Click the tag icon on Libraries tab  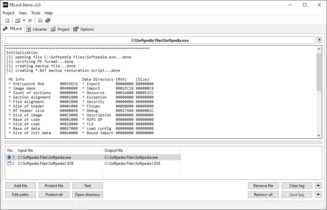click(x=29, y=29)
